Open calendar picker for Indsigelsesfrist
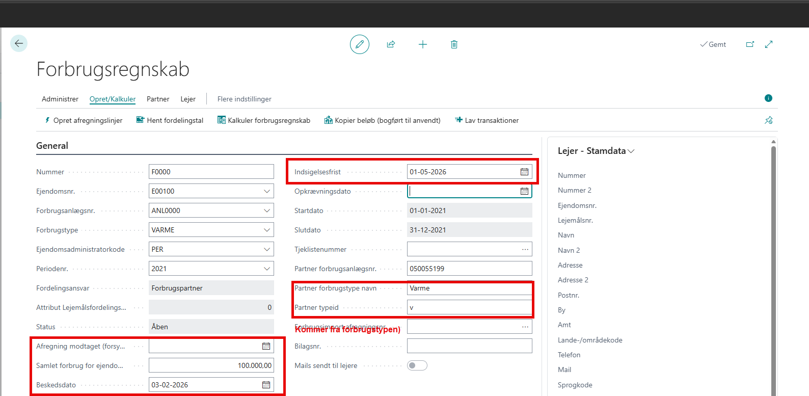The width and height of the screenshot is (809, 396). (x=524, y=172)
